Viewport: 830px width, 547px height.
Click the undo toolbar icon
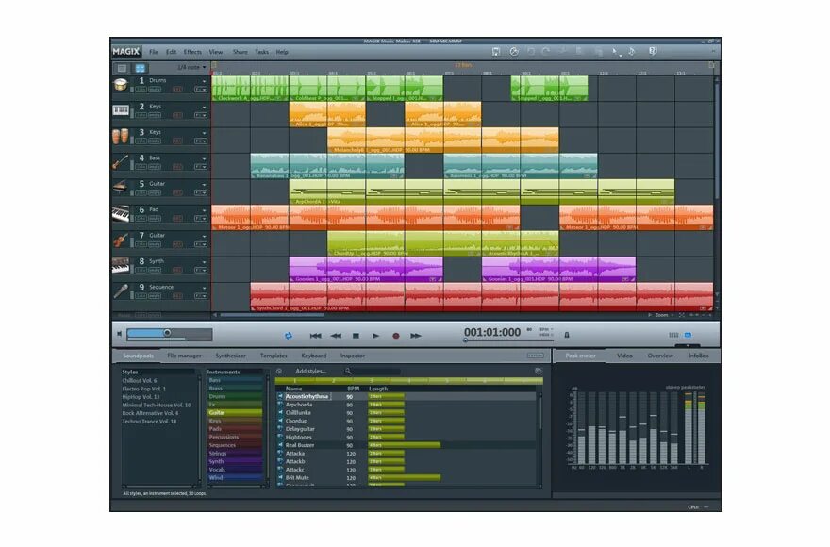pyautogui.click(x=530, y=51)
